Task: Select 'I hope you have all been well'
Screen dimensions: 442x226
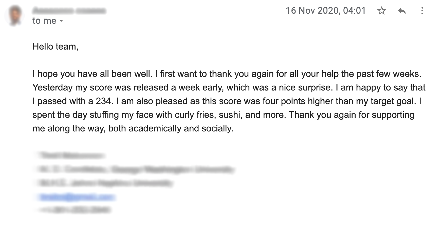Action: pyautogui.click(x=92, y=74)
